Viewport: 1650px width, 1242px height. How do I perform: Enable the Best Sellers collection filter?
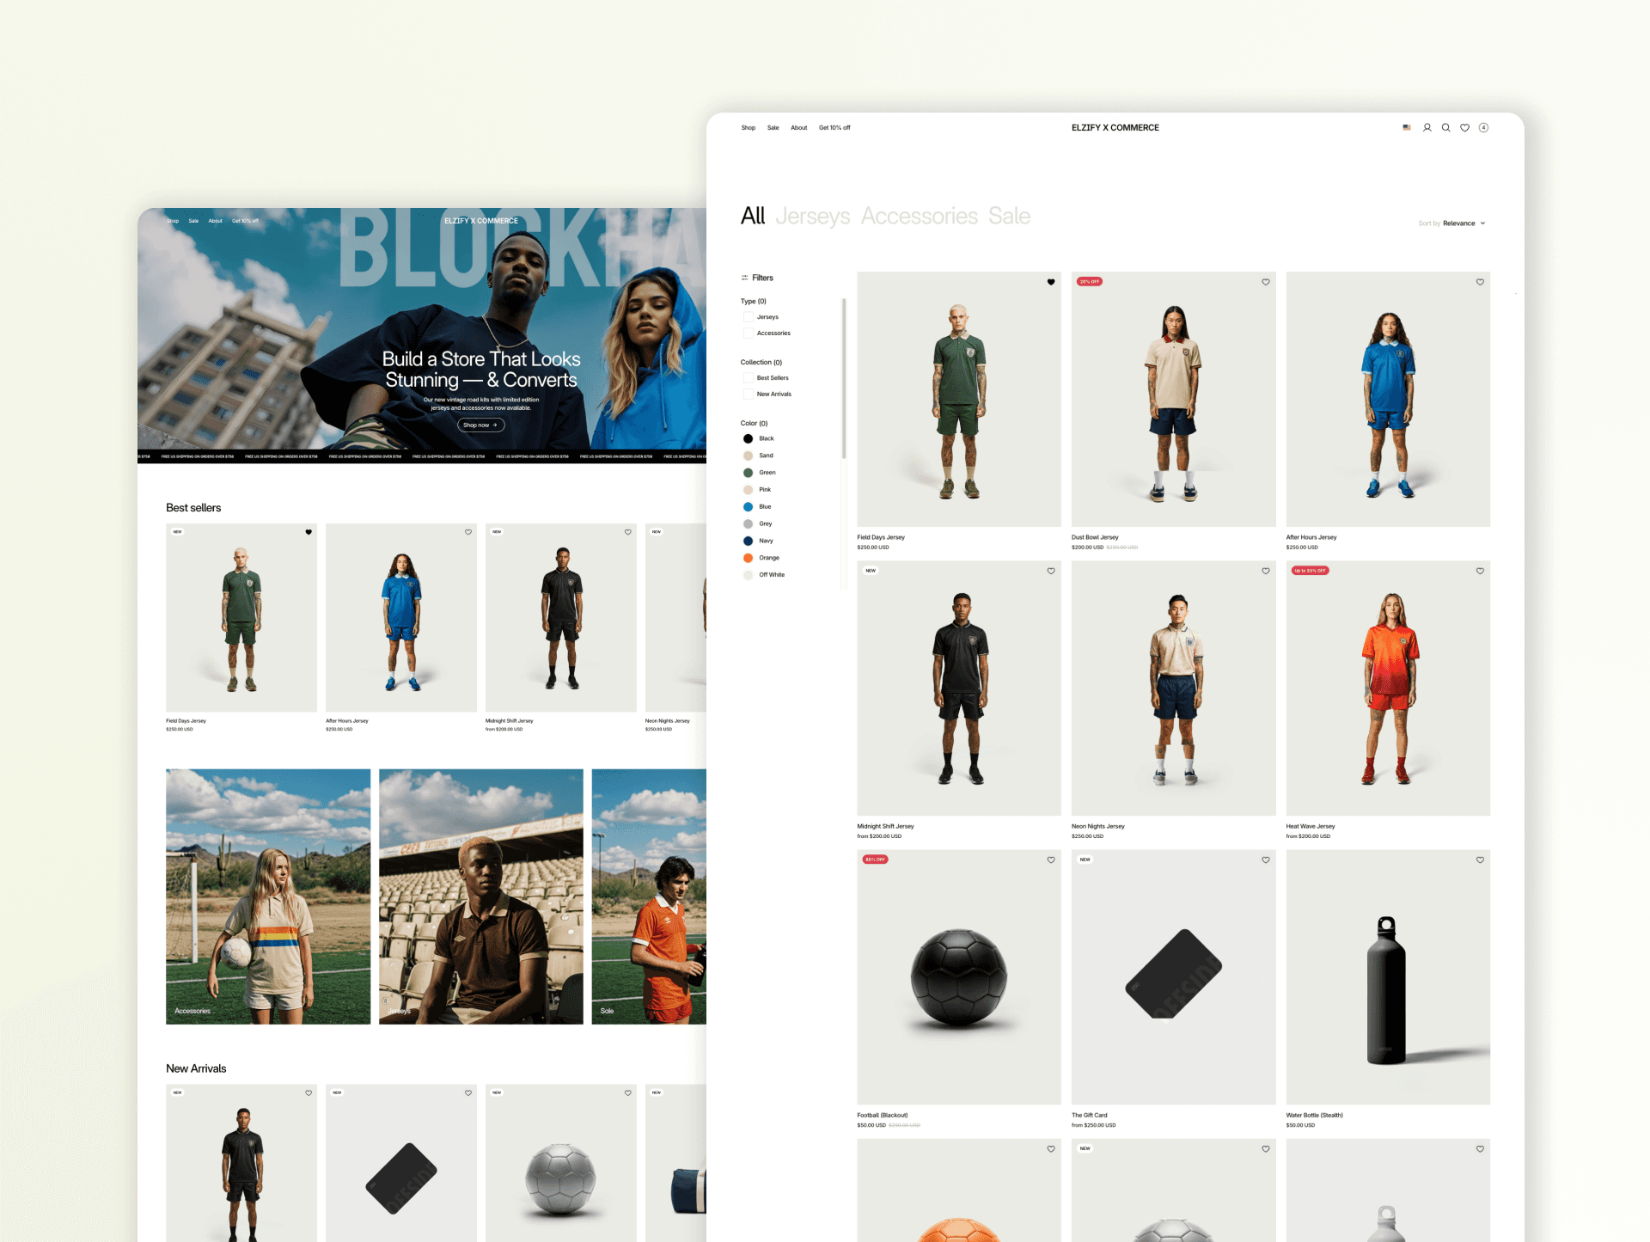[x=748, y=378]
